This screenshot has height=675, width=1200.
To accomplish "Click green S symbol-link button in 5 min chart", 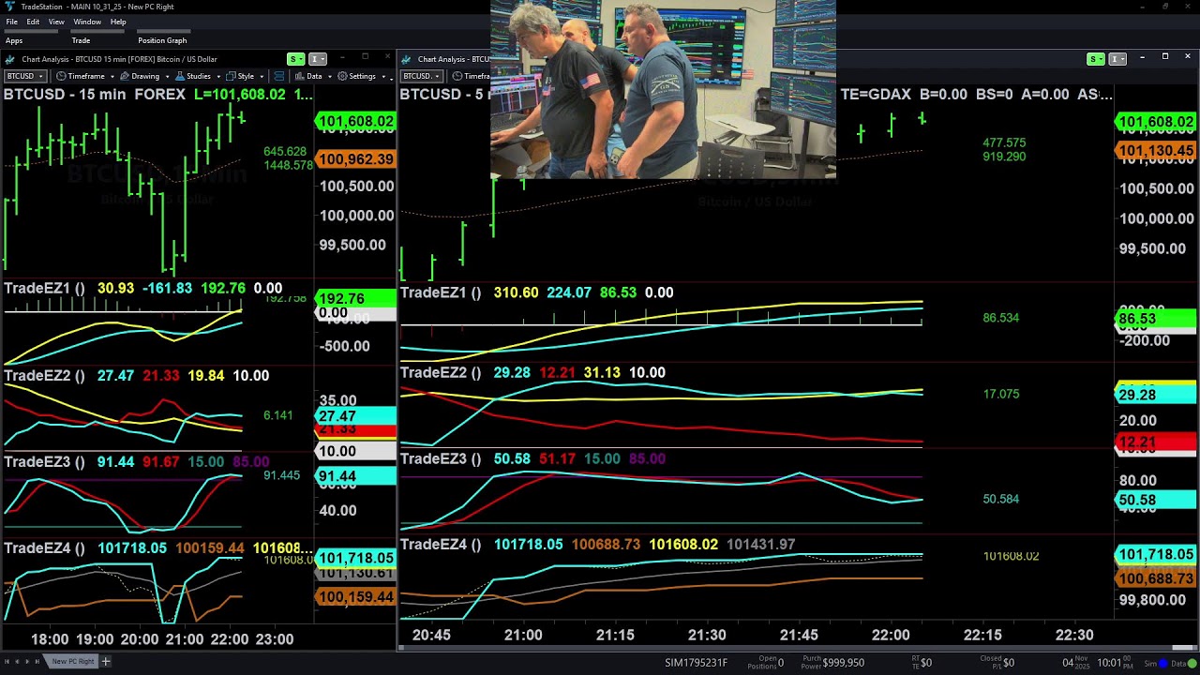I will pos(1095,59).
